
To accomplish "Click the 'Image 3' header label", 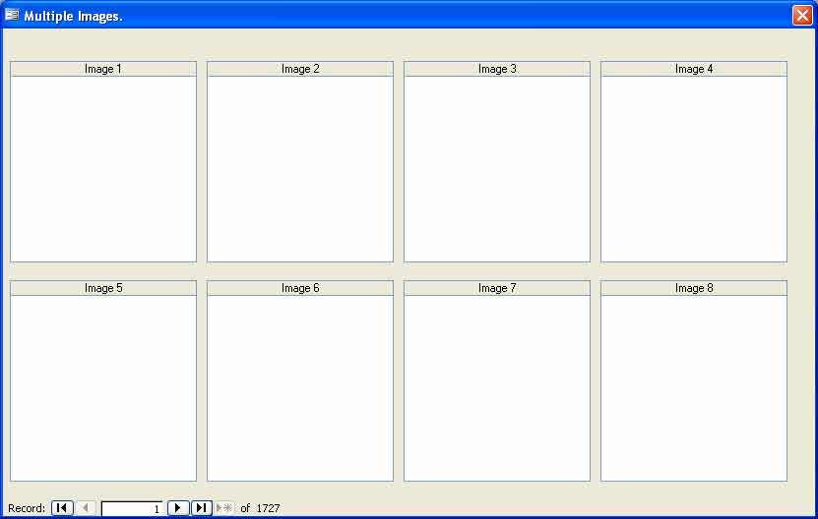I will click(x=497, y=69).
